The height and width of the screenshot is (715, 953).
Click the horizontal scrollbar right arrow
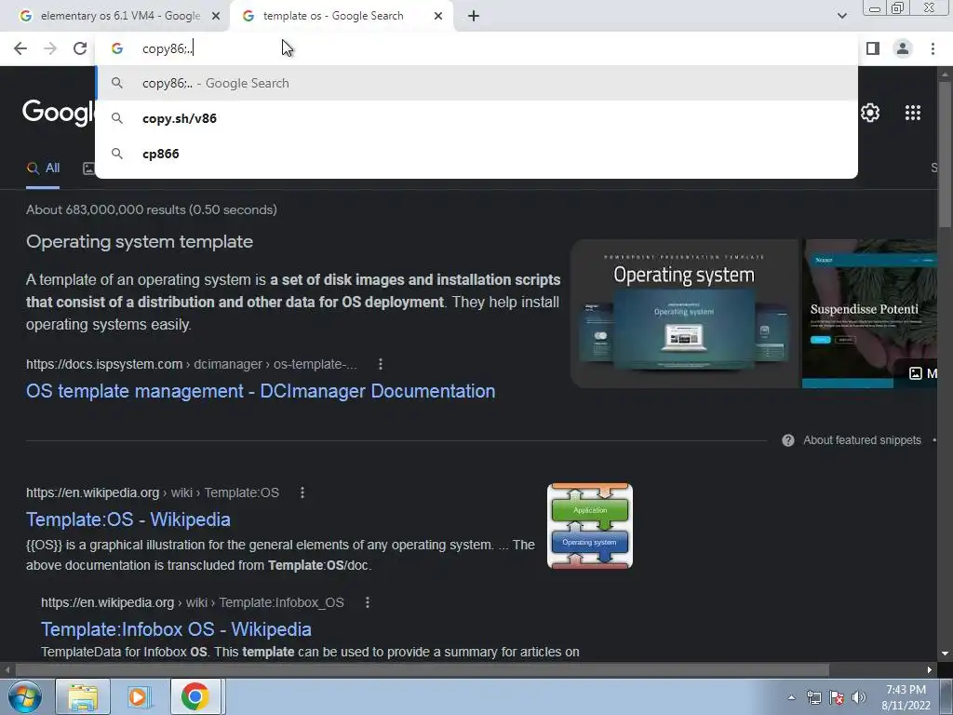(x=930, y=670)
